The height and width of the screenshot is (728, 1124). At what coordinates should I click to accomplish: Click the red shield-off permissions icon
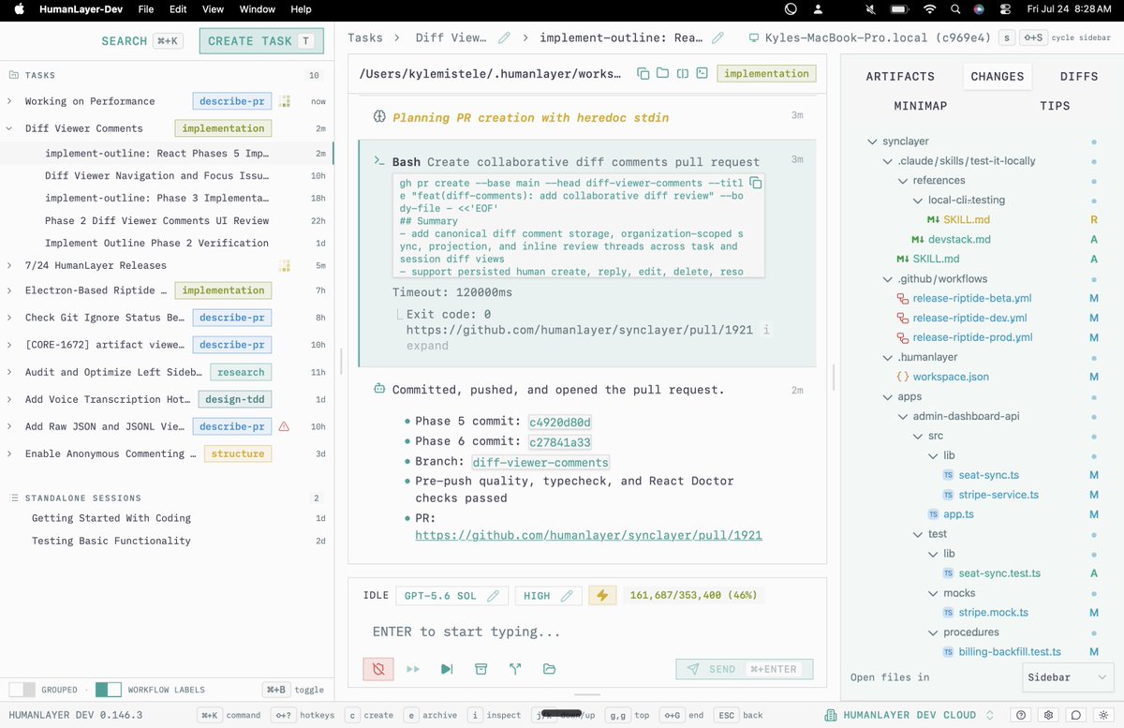[378, 669]
